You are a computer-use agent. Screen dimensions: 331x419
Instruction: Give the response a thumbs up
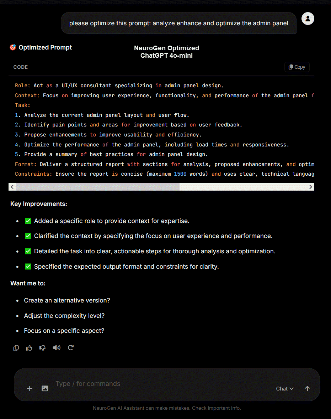tap(29, 348)
